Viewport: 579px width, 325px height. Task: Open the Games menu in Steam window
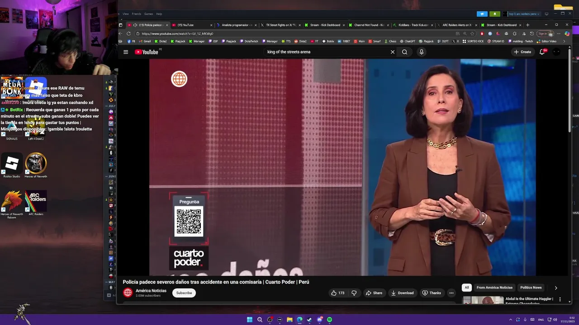click(148, 14)
